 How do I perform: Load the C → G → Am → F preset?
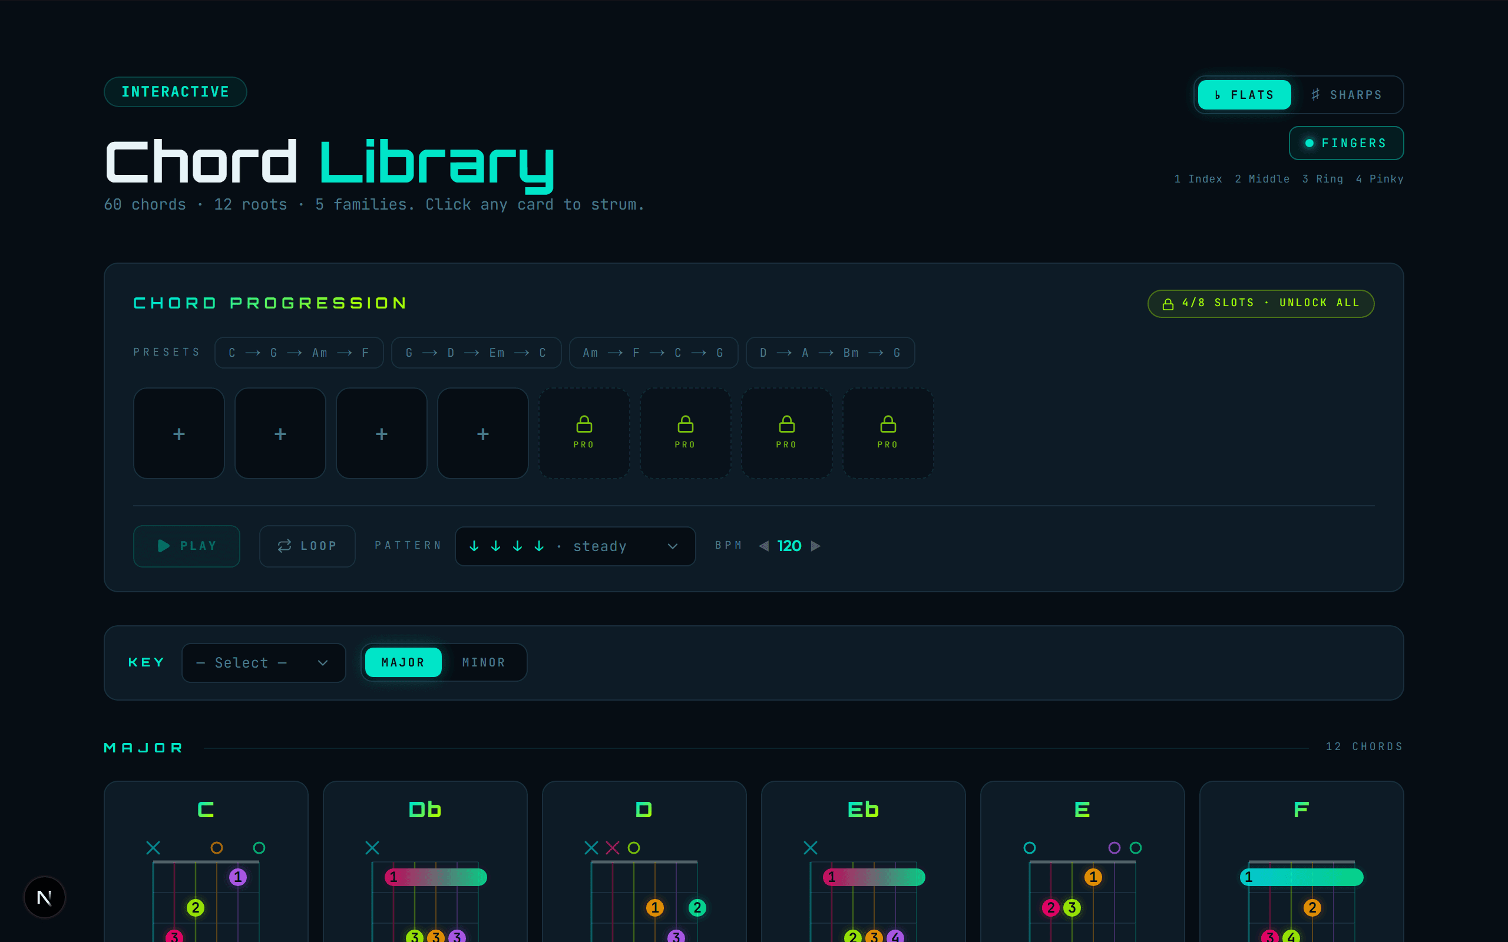tap(299, 353)
